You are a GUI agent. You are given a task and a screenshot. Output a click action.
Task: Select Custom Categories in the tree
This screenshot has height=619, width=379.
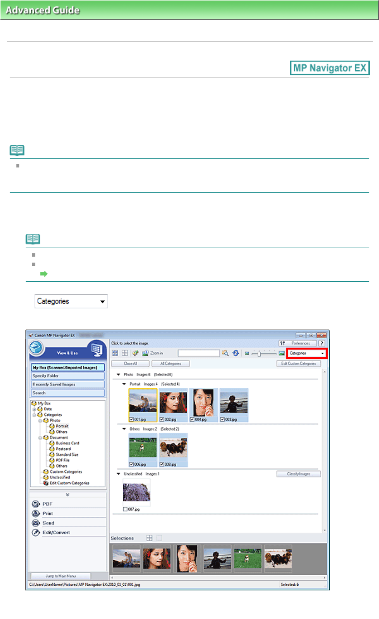(x=66, y=472)
